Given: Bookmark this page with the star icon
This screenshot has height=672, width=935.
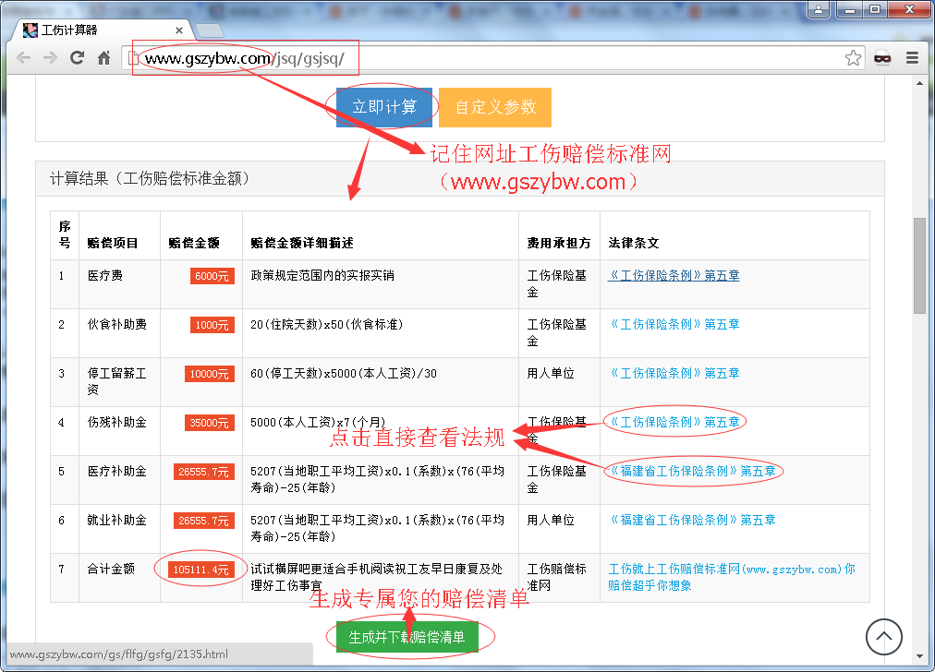Looking at the screenshot, I should (x=852, y=57).
